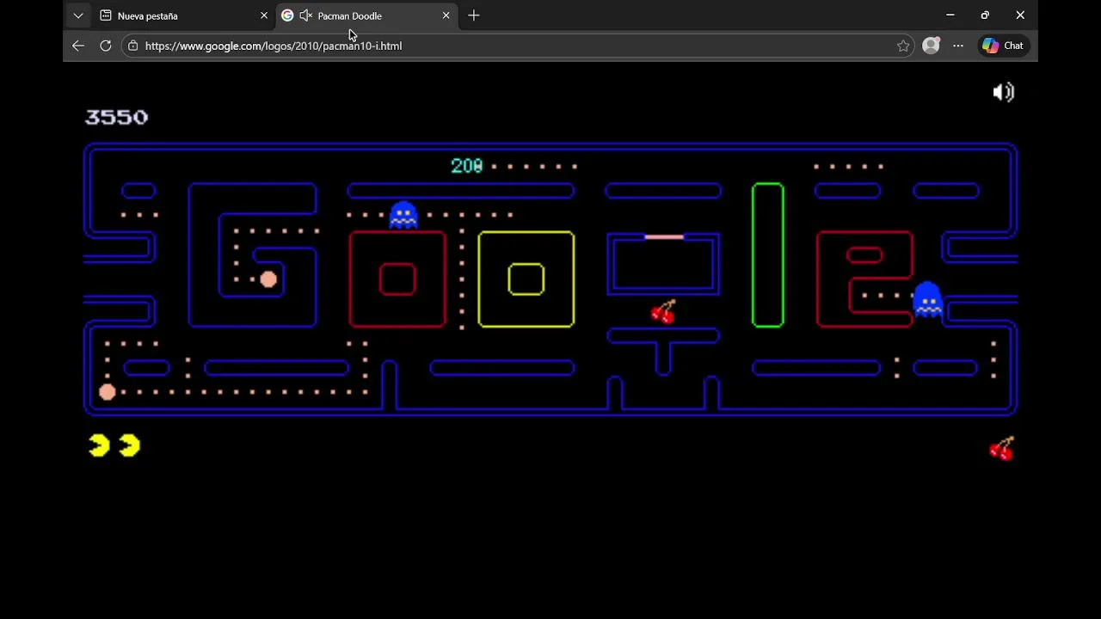
Task: Open the tab search dropdown arrow
Action: tap(78, 15)
